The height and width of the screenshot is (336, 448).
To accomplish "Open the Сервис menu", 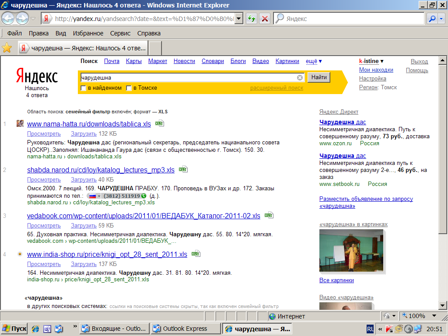I will pos(120,33).
